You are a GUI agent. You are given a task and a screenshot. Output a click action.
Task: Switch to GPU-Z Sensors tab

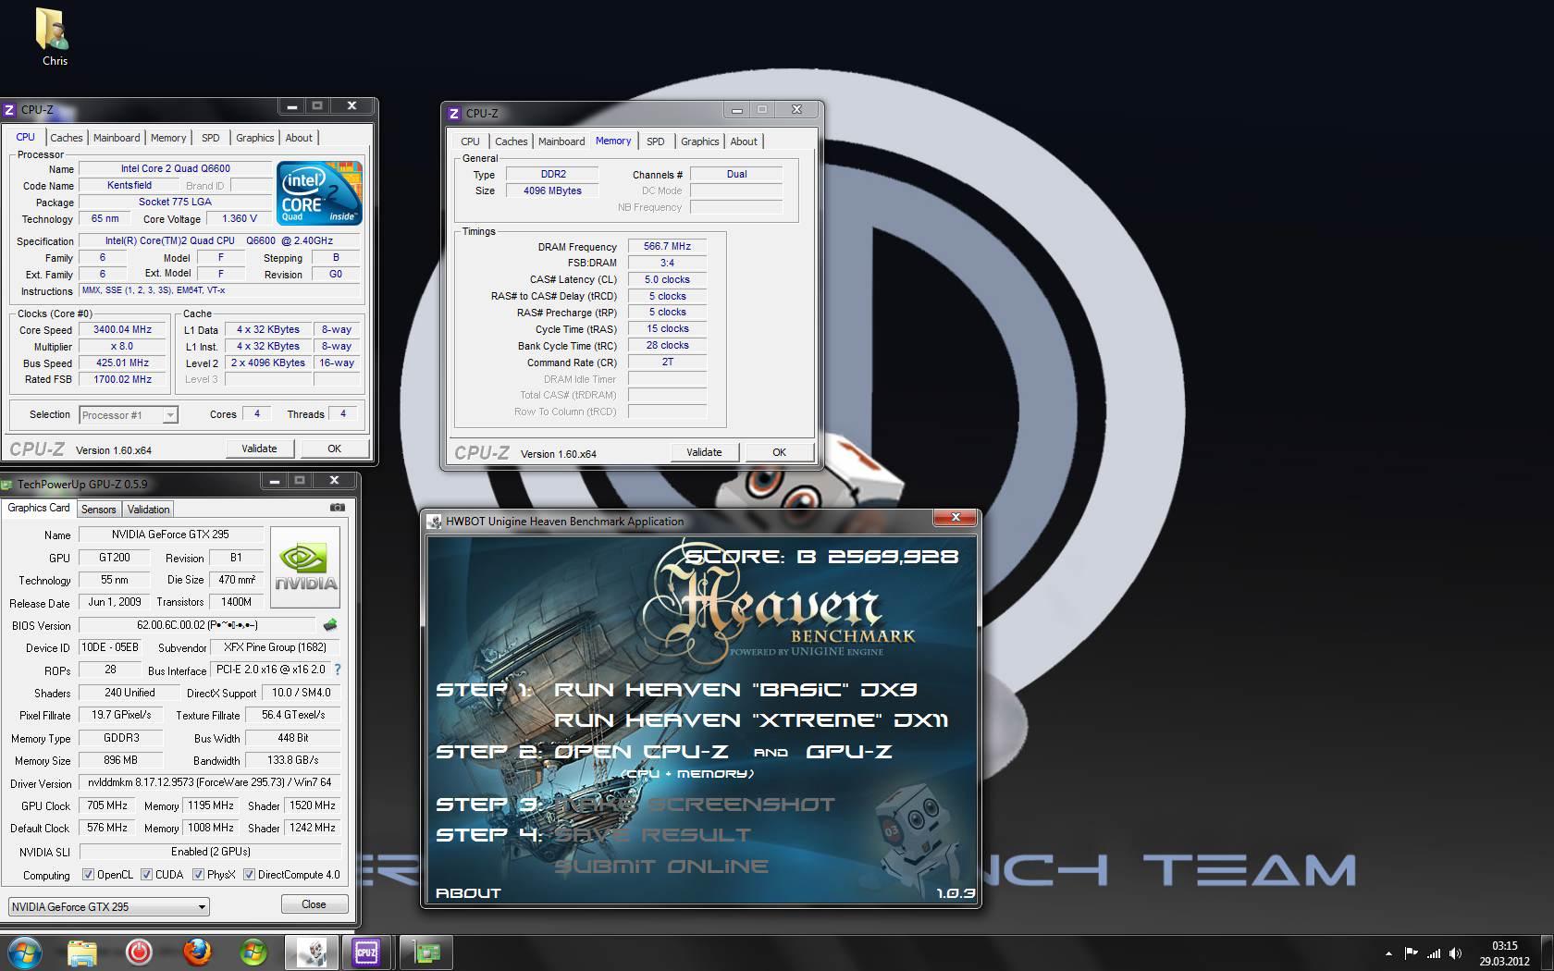(x=99, y=510)
